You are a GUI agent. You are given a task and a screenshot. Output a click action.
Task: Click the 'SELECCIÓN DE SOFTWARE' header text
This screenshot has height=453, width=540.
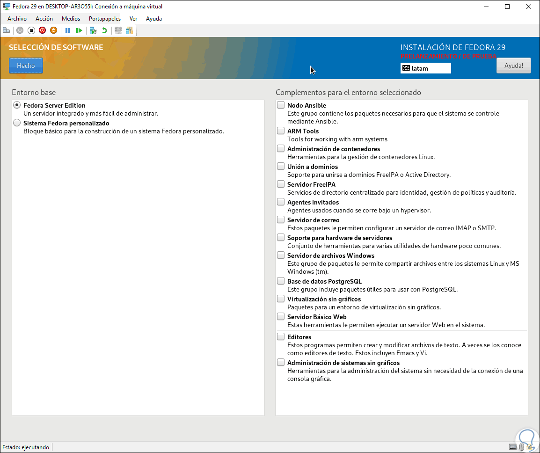[56, 47]
